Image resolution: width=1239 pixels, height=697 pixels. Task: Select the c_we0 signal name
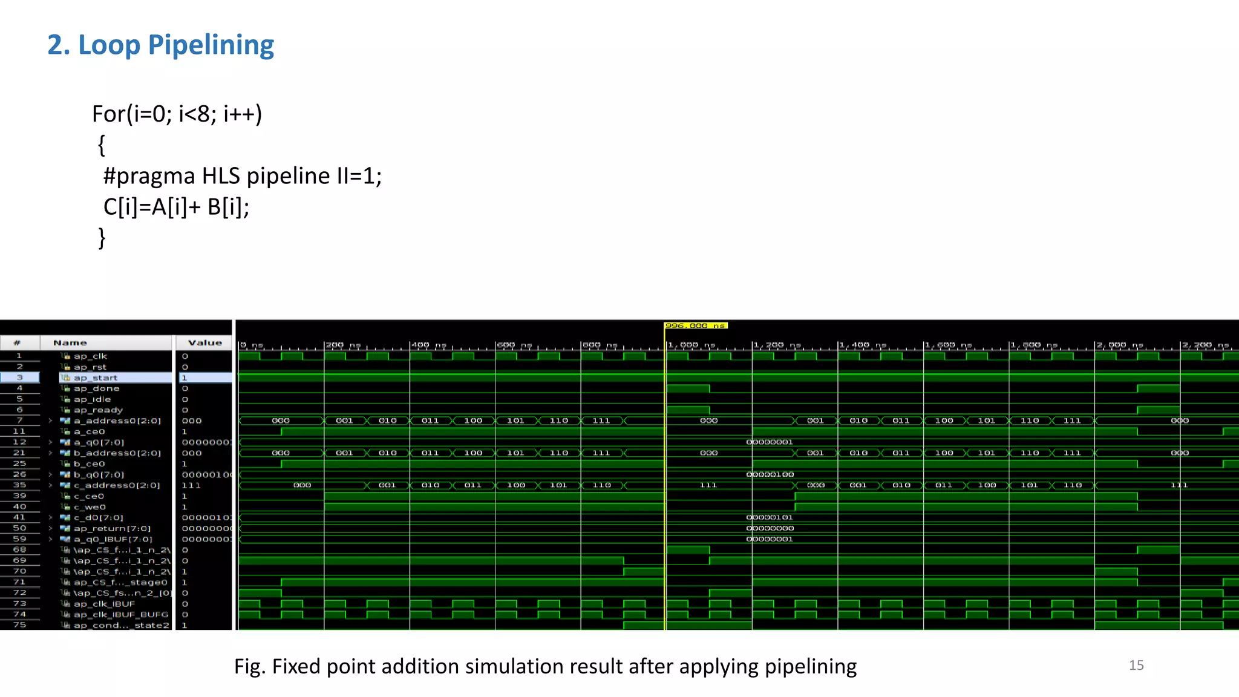click(x=90, y=507)
